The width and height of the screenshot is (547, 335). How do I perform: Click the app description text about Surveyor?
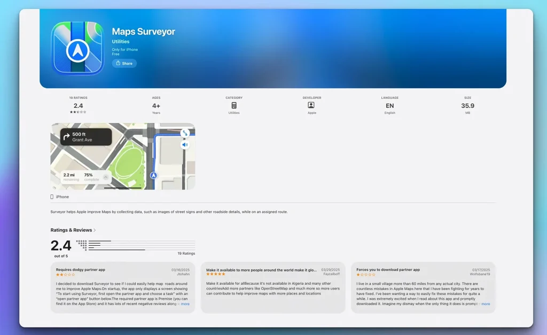pos(169,212)
